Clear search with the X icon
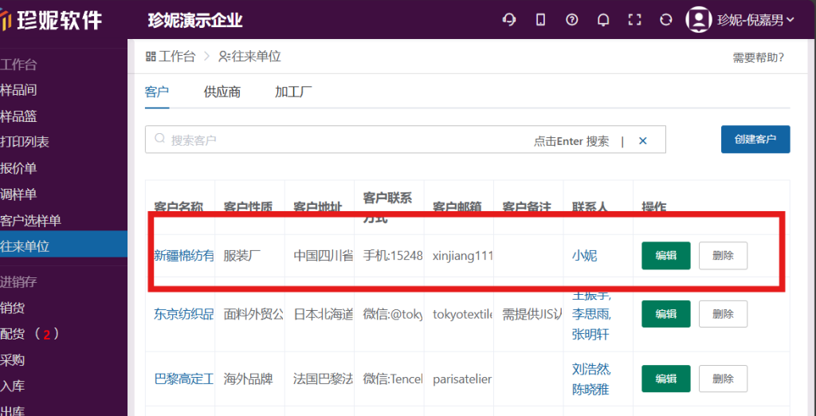The image size is (816, 416). point(643,140)
